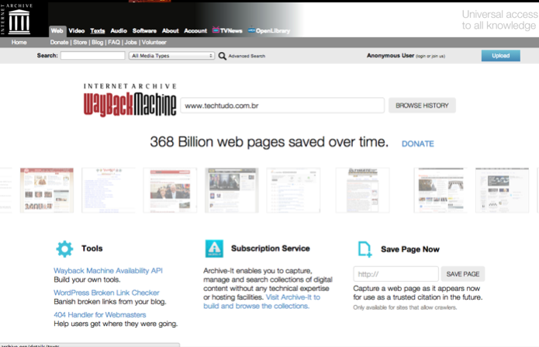Viewport: 539px width, 347px height.
Task: Open the About tab
Action: point(170,30)
